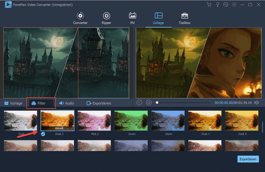Apply the Dusk 4 filter

[x=242, y=121]
